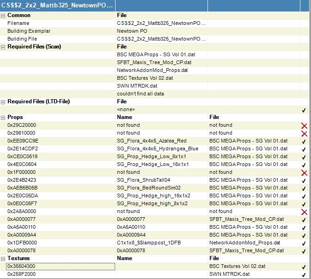The width and height of the screenshot is (311, 279).
Task: Click checkmark icon for prop 0xEE09CC9E
Action: click(304, 142)
